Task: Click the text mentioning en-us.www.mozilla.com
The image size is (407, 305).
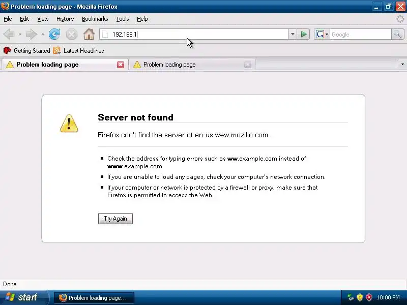Action: [x=184, y=135]
